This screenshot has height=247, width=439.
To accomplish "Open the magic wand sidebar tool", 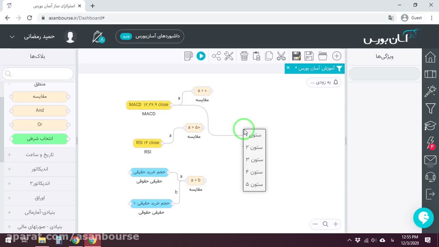I will [430, 91].
